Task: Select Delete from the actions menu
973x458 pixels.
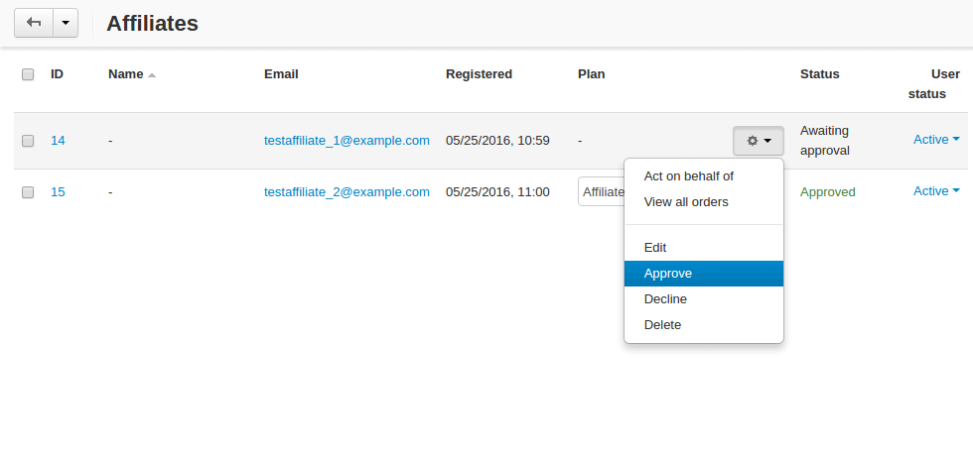Action: click(x=662, y=325)
